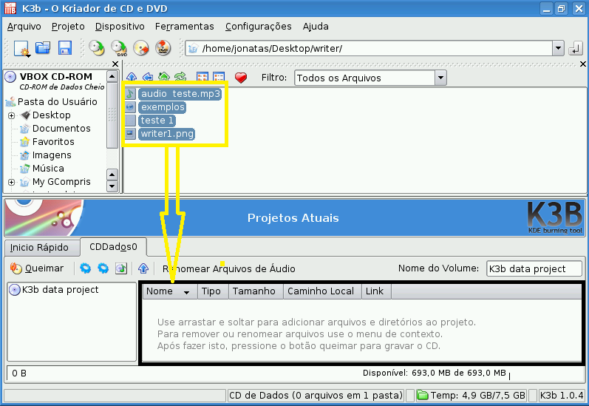This screenshot has width=589, height=406.
Task: Click the Nome do Volume input field
Action: pos(534,268)
